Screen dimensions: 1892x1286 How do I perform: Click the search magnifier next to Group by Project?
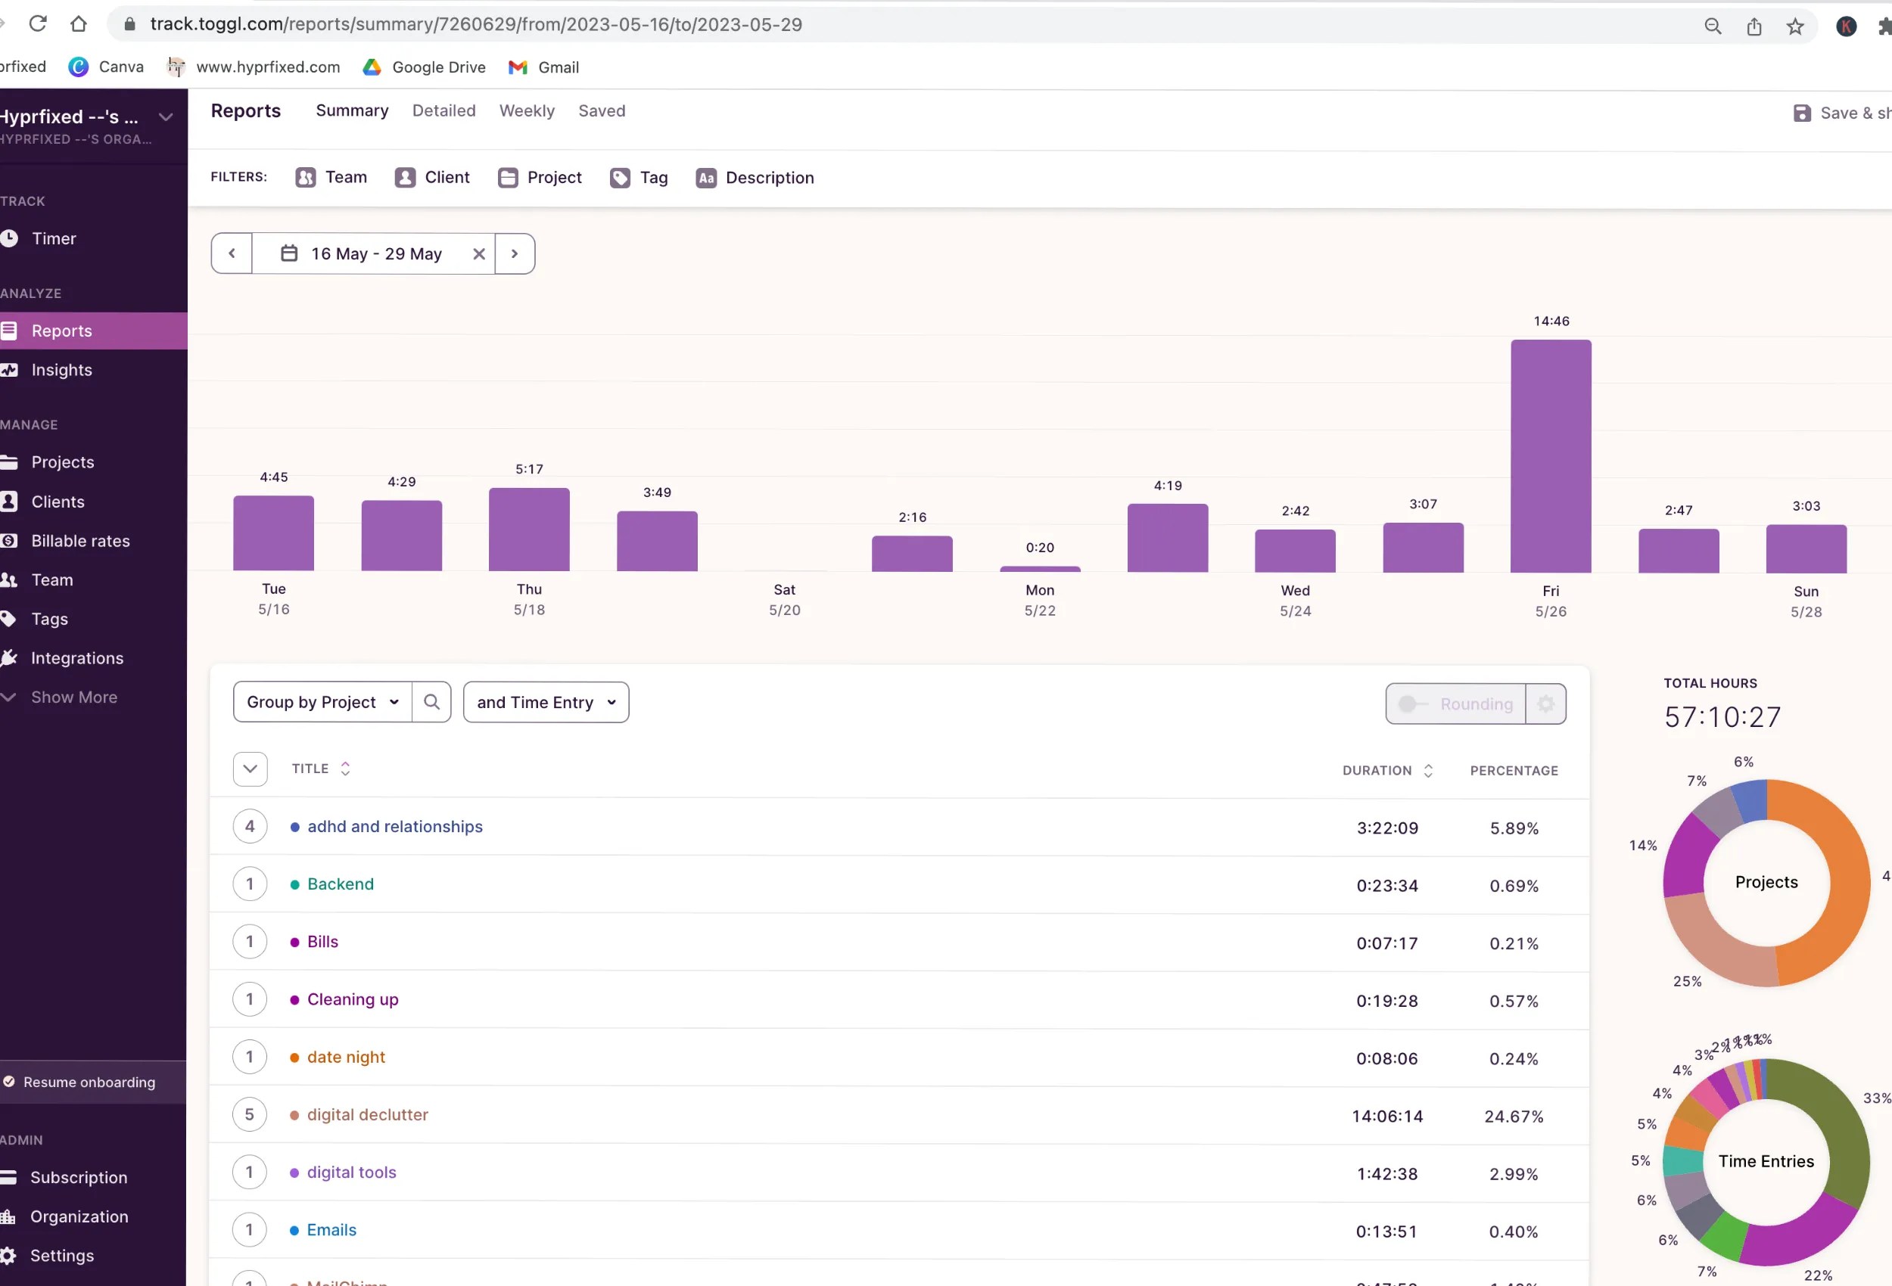tap(431, 703)
